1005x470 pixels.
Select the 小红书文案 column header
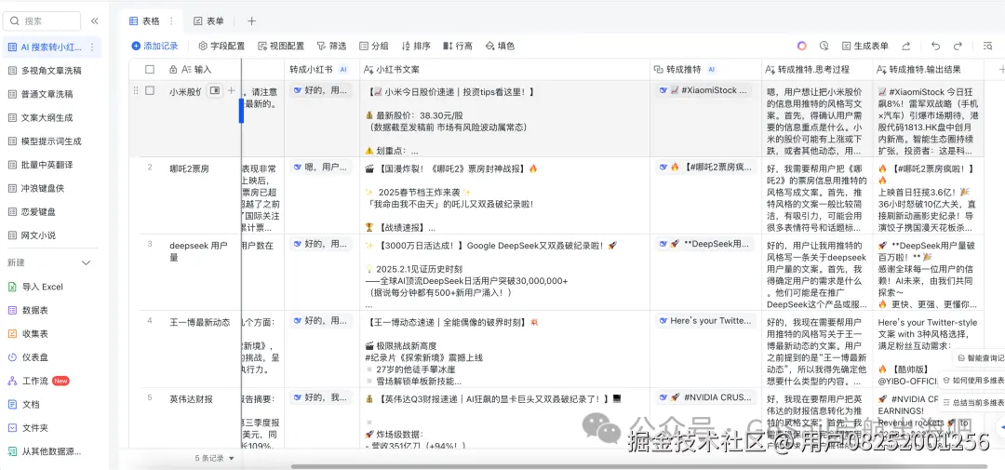click(503, 69)
